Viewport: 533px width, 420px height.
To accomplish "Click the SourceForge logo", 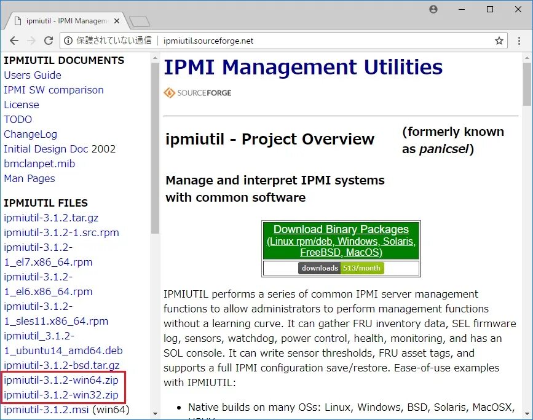I will pyautogui.click(x=197, y=93).
